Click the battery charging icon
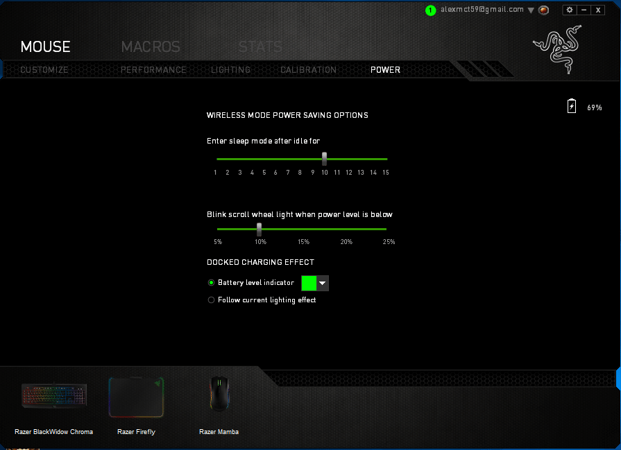 (572, 106)
